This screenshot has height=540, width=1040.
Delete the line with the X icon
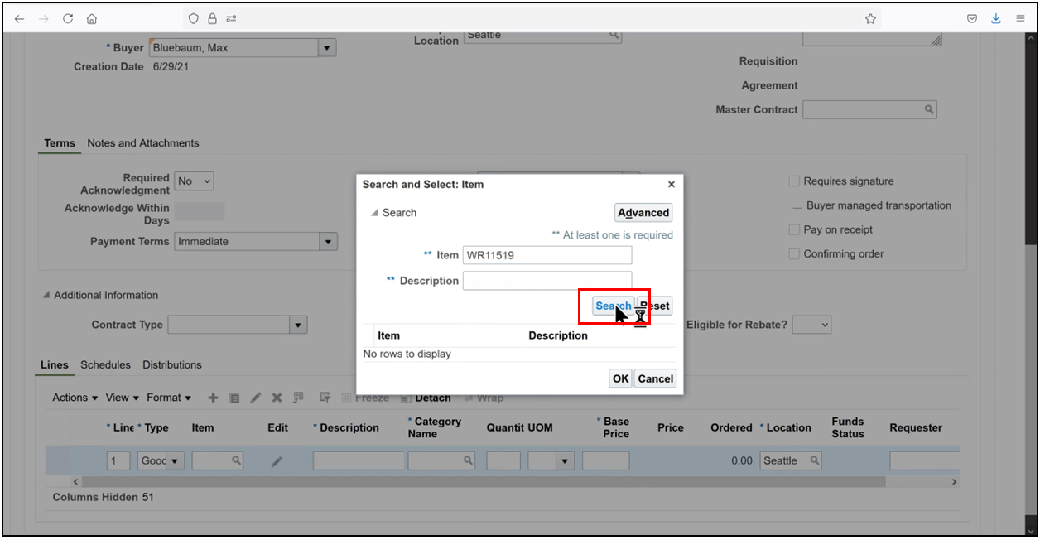(277, 398)
